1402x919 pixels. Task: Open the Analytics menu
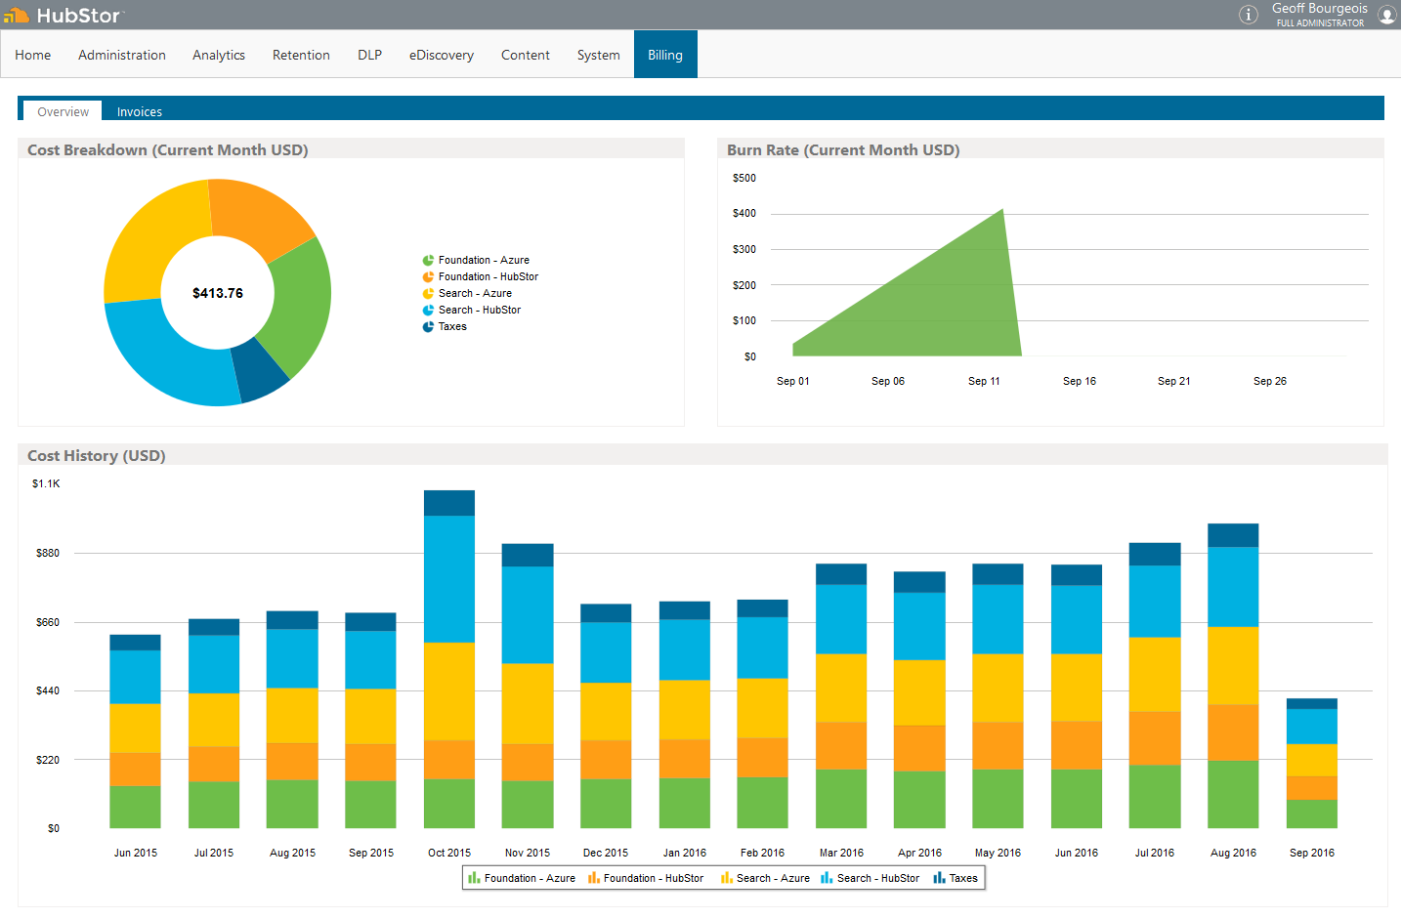coord(219,56)
